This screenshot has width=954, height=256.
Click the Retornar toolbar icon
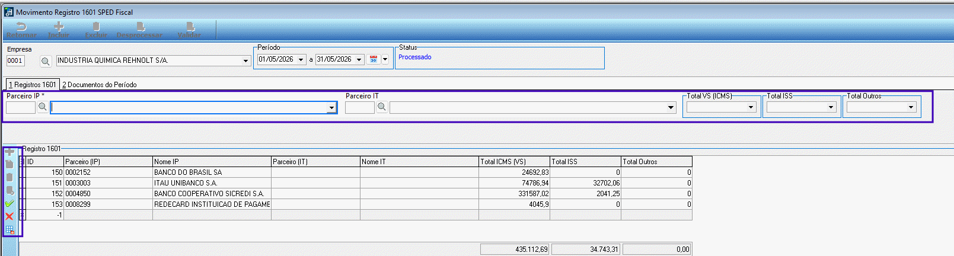pos(21,27)
